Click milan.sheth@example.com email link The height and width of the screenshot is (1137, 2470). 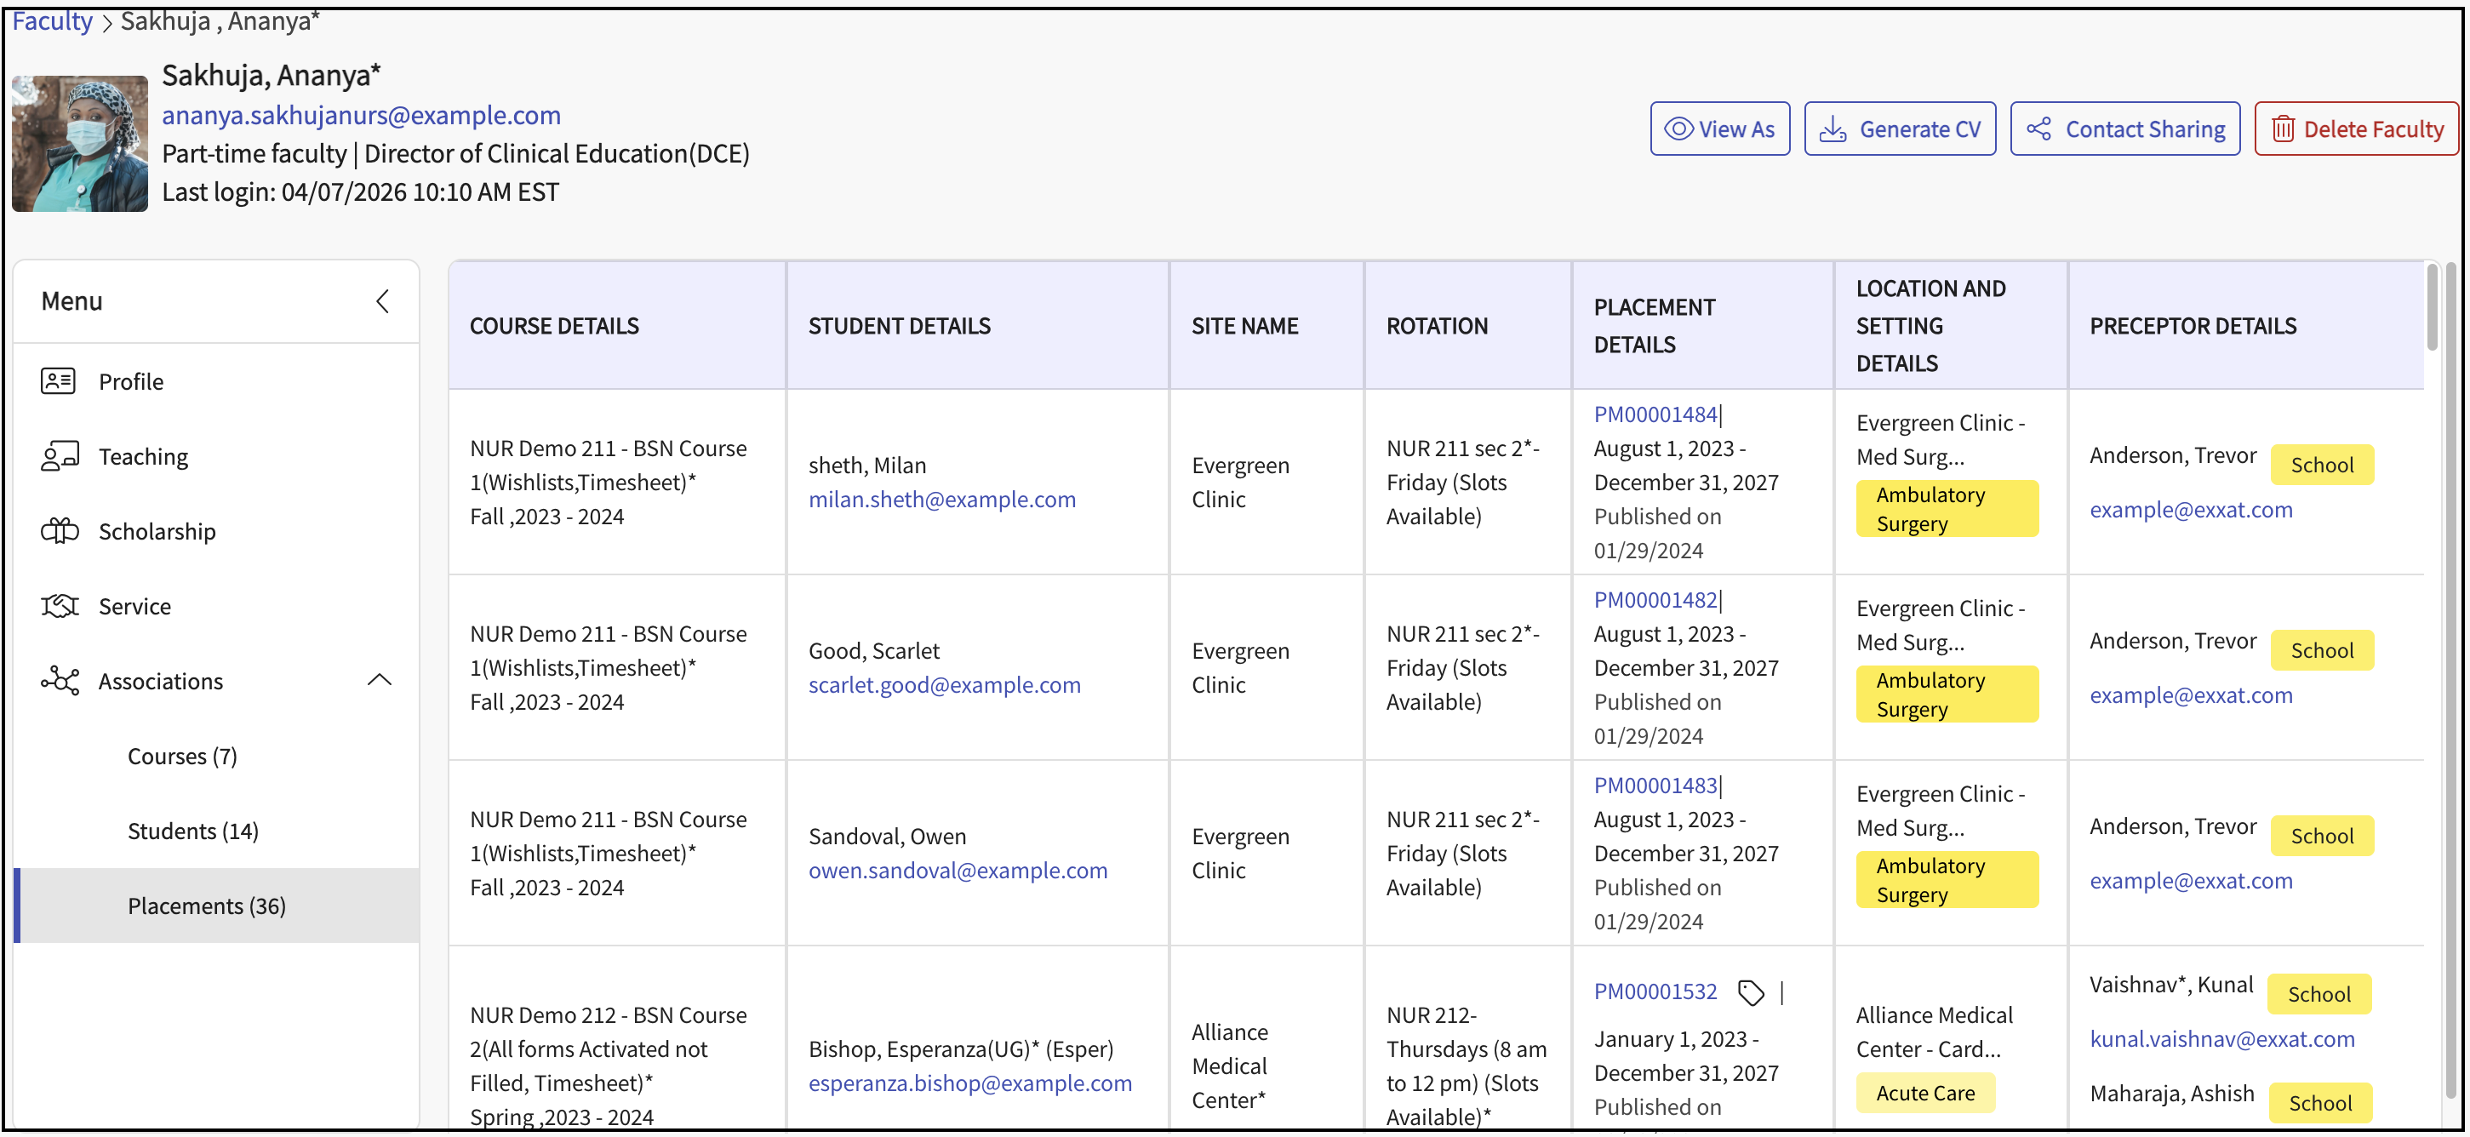(941, 500)
